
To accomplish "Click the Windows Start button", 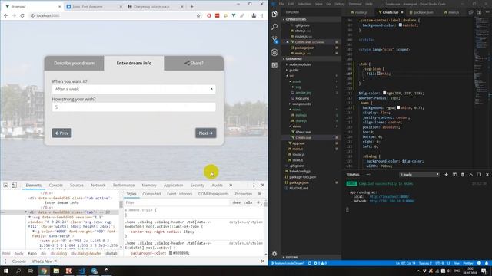I will coord(6,271).
